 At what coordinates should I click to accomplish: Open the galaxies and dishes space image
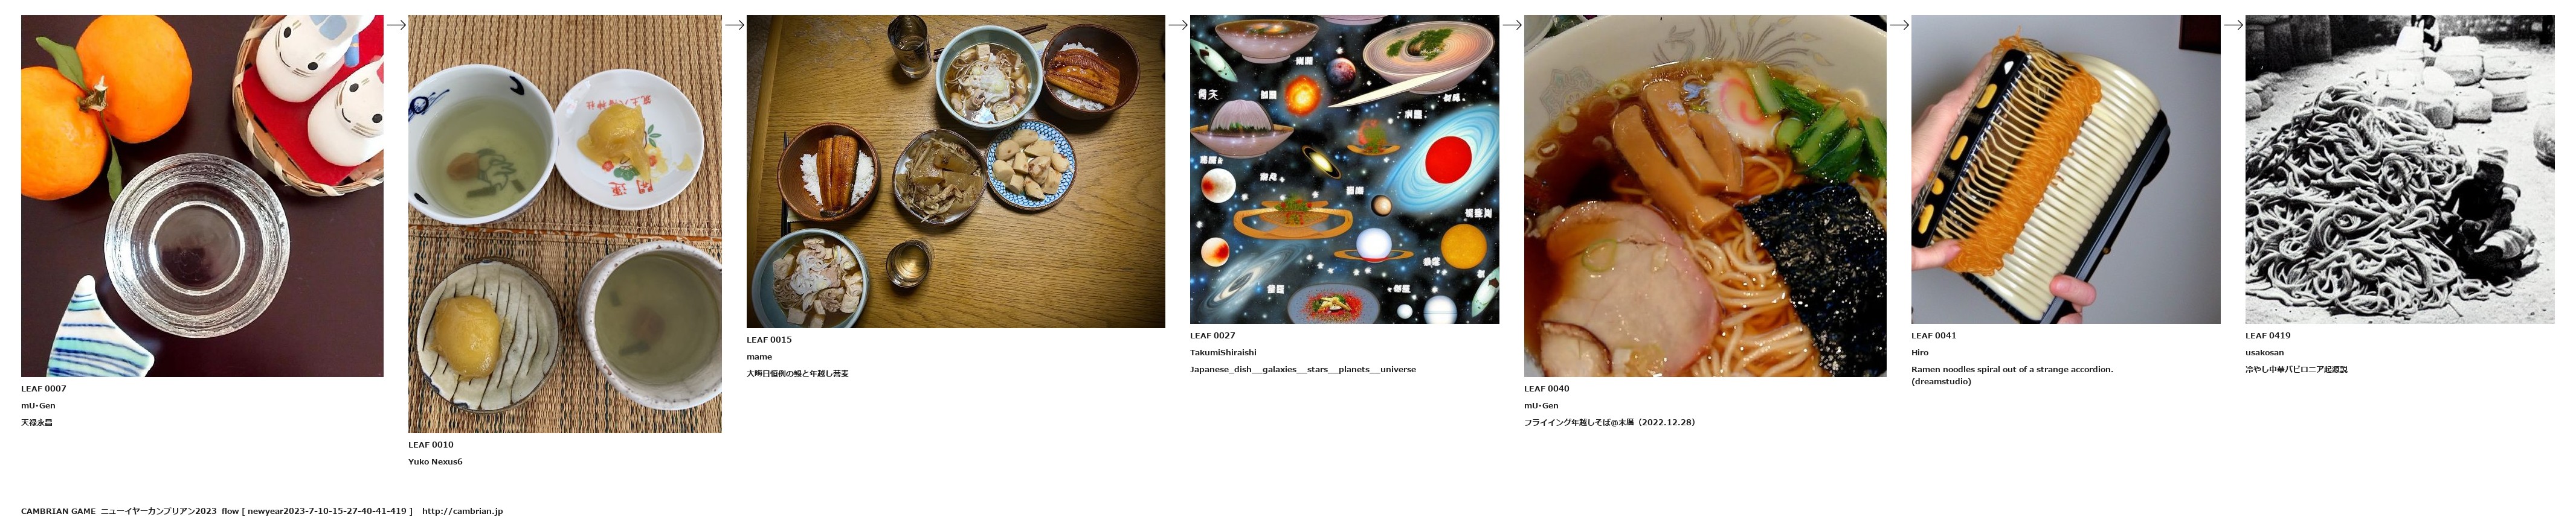coord(1344,170)
